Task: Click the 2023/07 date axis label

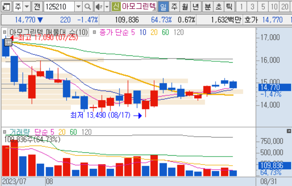Action: (x=14, y=181)
